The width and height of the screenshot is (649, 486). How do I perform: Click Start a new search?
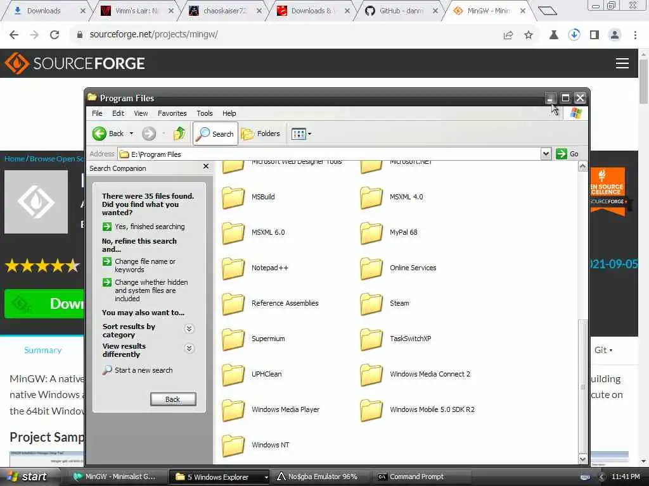click(138, 370)
